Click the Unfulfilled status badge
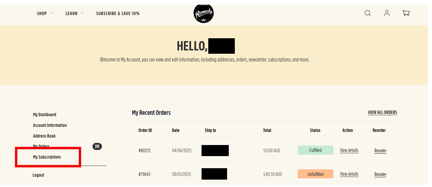 (x=315, y=174)
